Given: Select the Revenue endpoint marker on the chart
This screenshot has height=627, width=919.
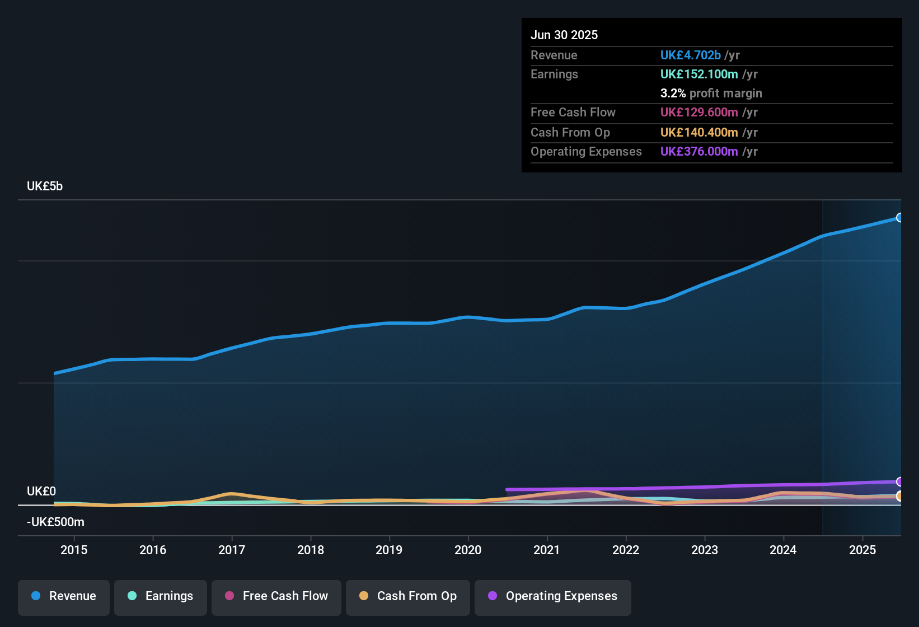Looking at the screenshot, I should (900, 217).
